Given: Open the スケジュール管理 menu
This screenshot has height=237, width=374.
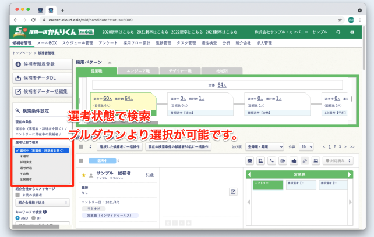Looking at the screenshot, I should coord(77,43).
